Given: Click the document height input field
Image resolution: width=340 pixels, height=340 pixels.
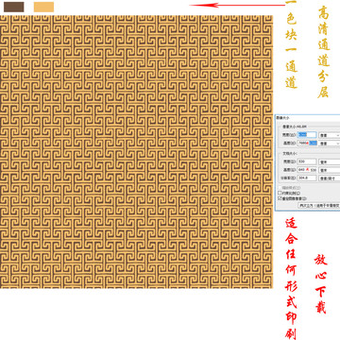Looking at the screenshot, I should pyautogui.click(x=307, y=170).
